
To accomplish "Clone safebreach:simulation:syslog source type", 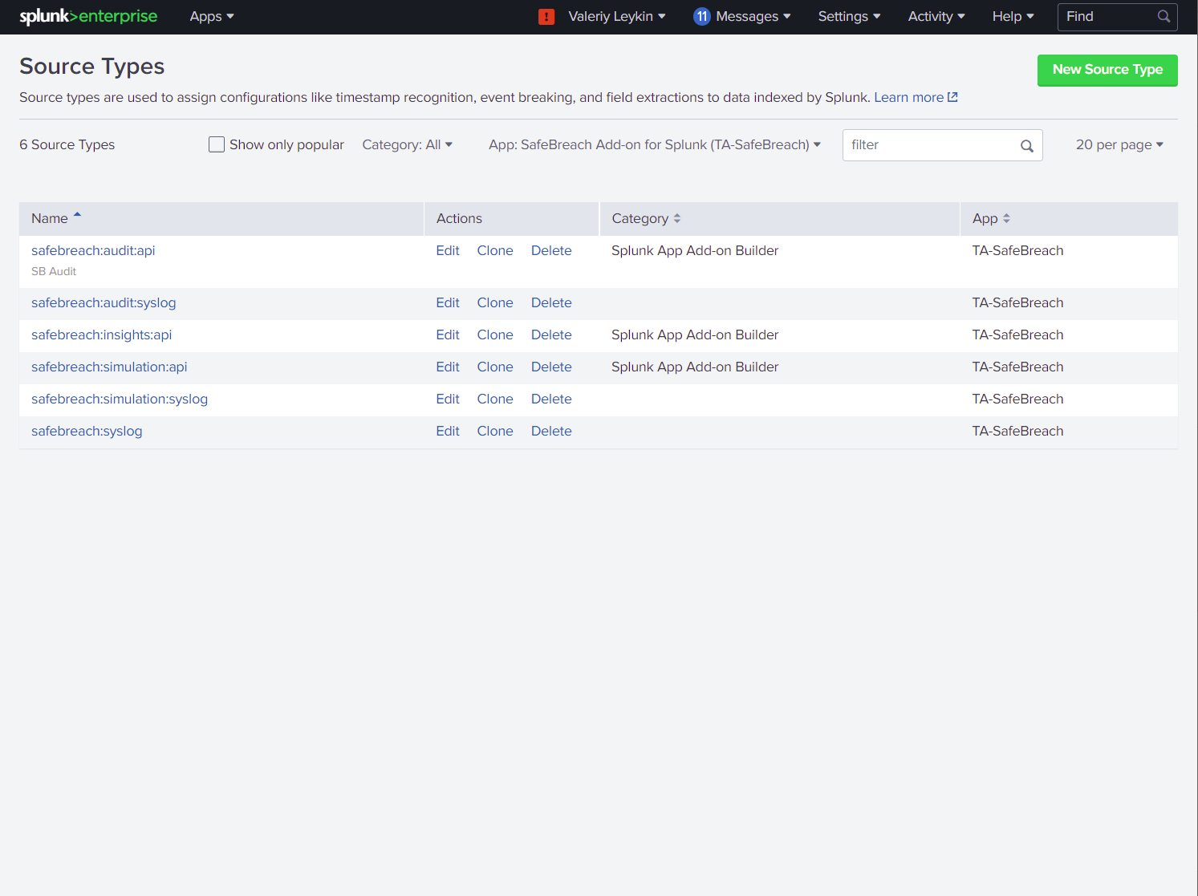I will (x=495, y=399).
